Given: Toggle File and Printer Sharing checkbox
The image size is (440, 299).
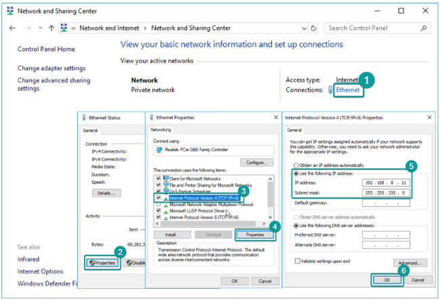Looking at the screenshot, I should point(158,185).
